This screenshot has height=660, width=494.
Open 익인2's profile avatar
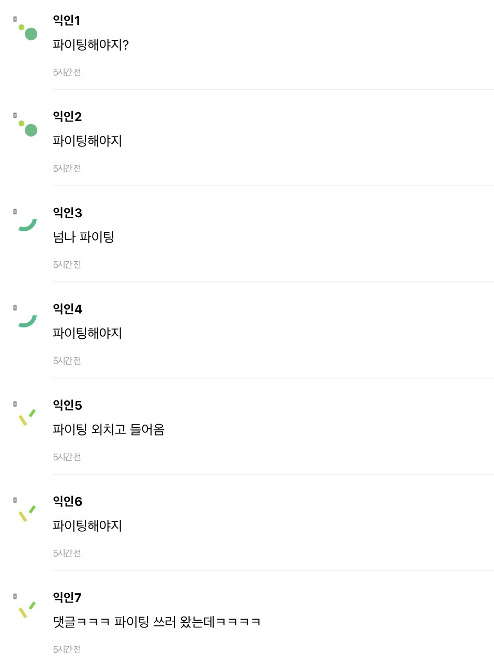pos(28,128)
